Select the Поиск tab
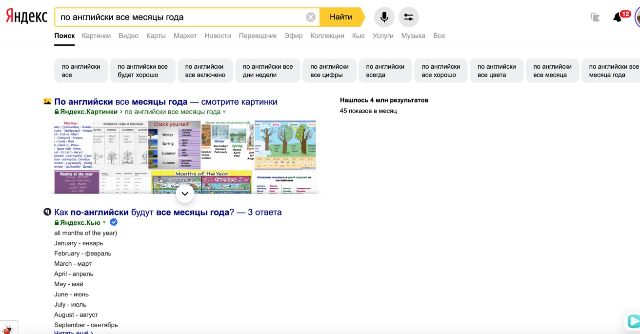 (x=64, y=36)
